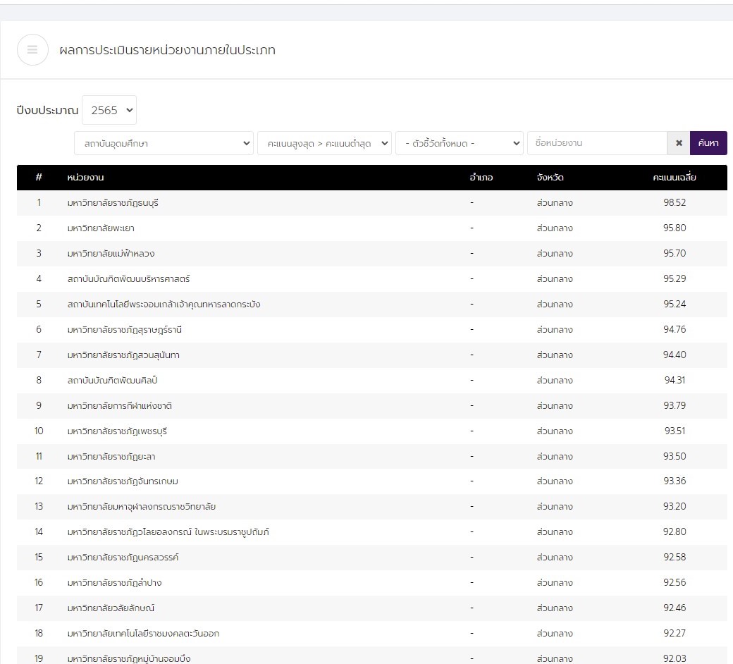733x664 pixels.
Task: Open the ตัวชี้วัดทั้งหมด indicator dropdown
Action: (459, 143)
